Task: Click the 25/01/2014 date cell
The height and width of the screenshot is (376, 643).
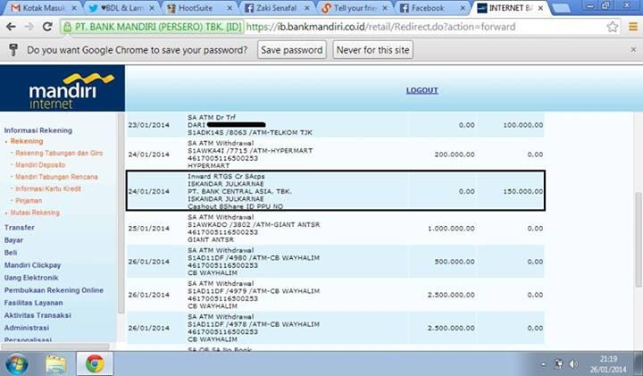Action: point(148,229)
